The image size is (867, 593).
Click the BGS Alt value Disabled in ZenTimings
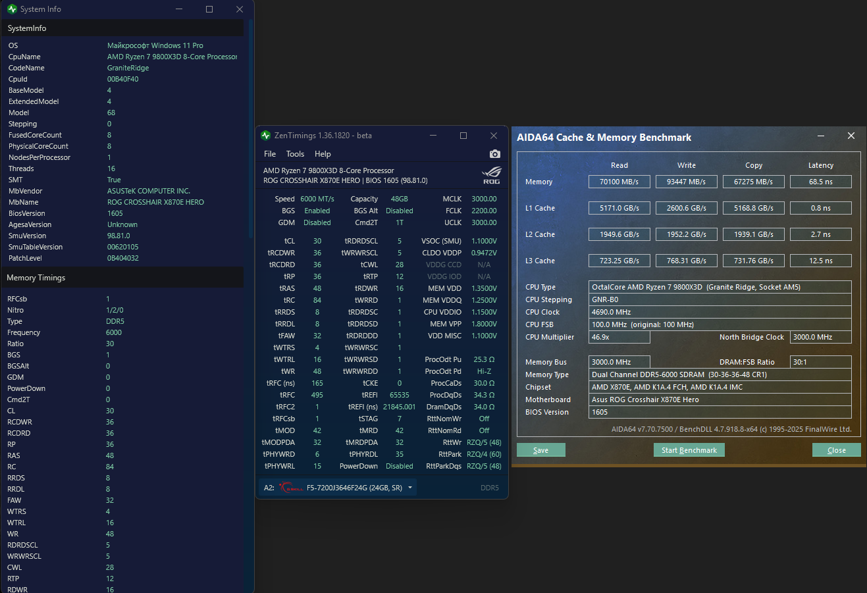tap(400, 211)
